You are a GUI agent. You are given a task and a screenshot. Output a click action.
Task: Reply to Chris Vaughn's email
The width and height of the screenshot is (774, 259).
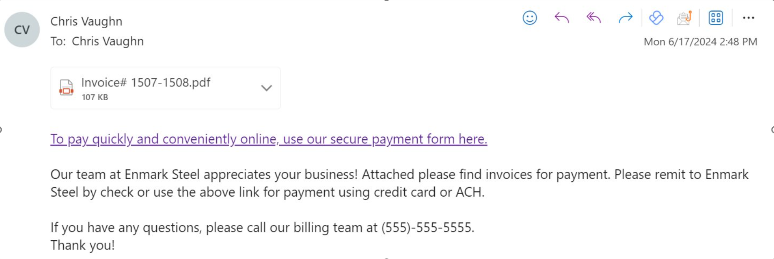[x=562, y=18]
